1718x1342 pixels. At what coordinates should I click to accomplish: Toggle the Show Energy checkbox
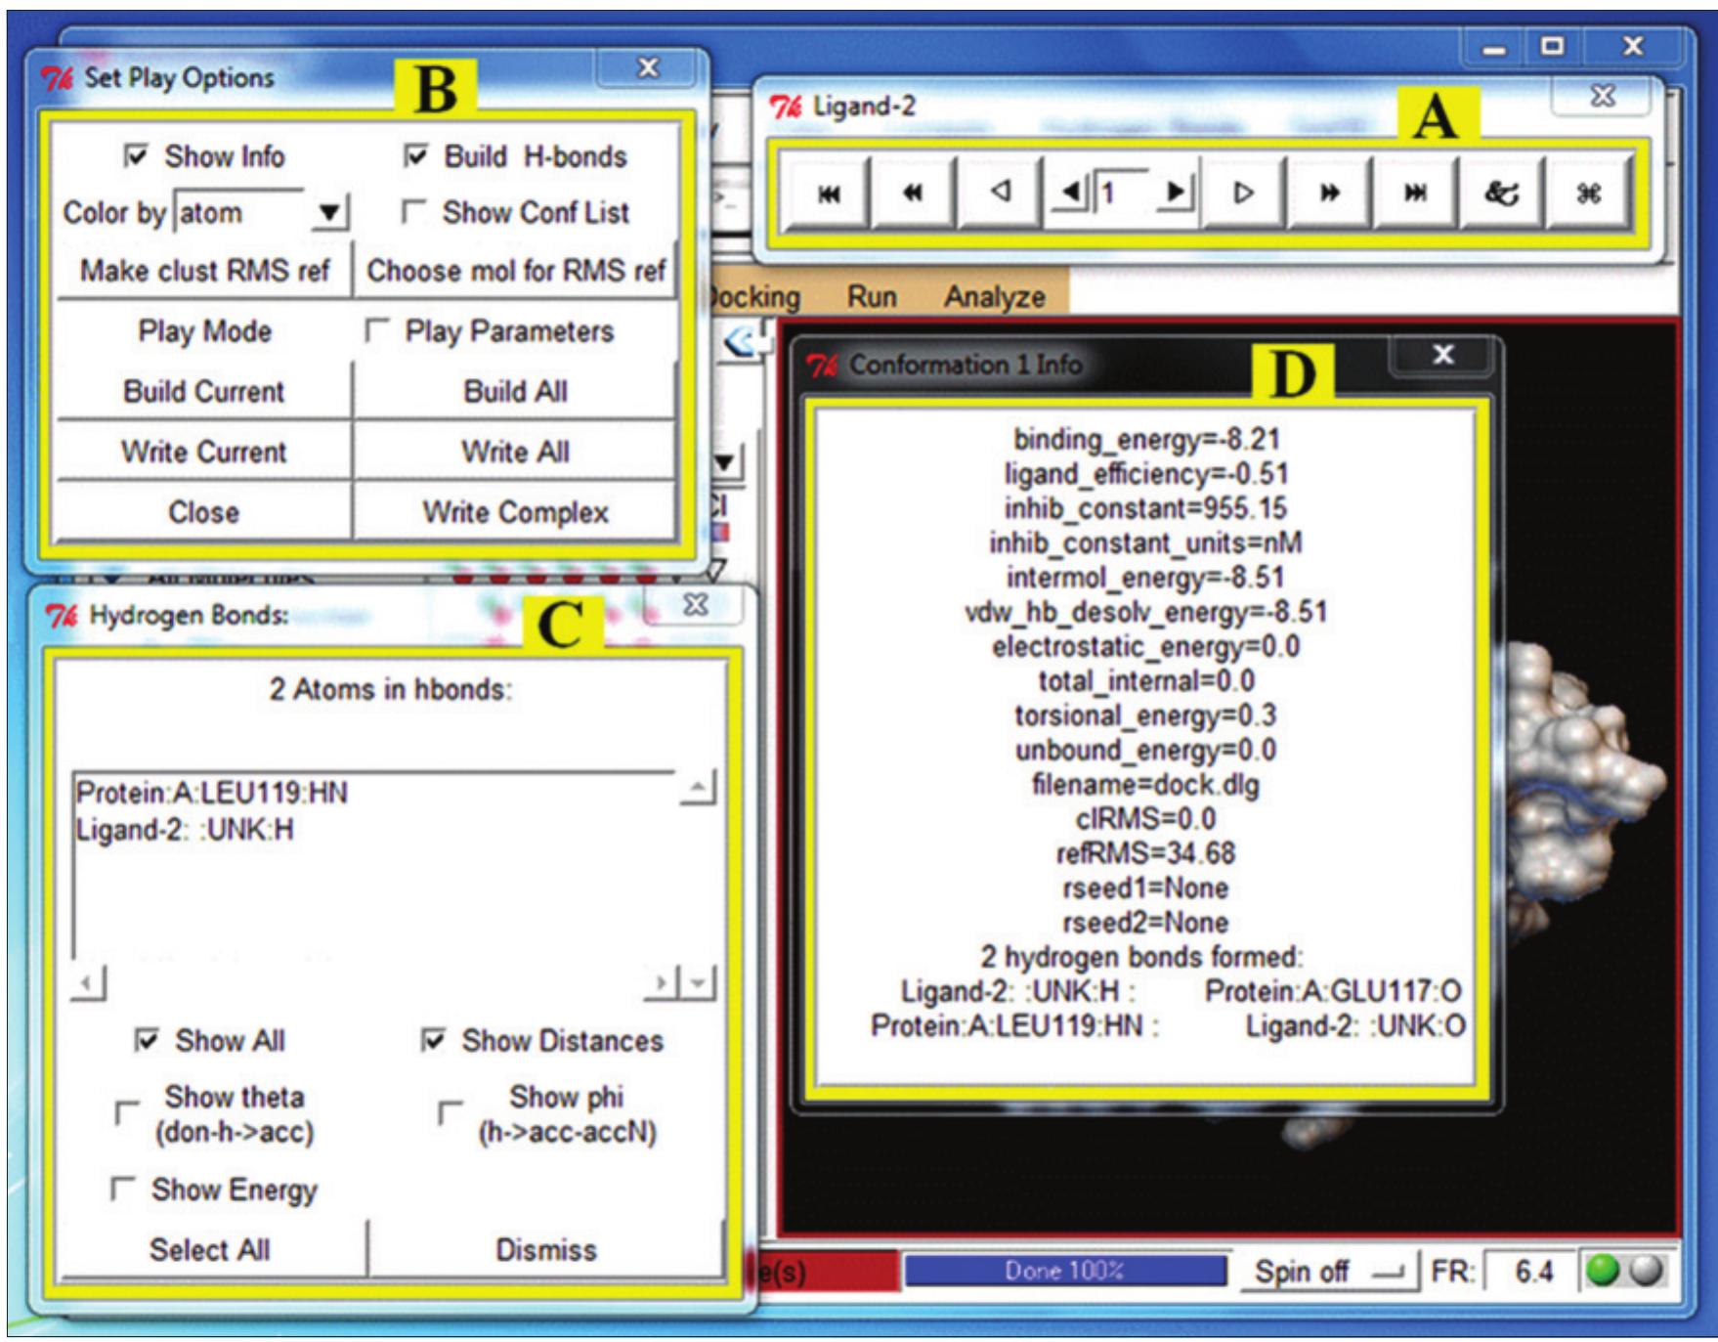(x=122, y=1190)
